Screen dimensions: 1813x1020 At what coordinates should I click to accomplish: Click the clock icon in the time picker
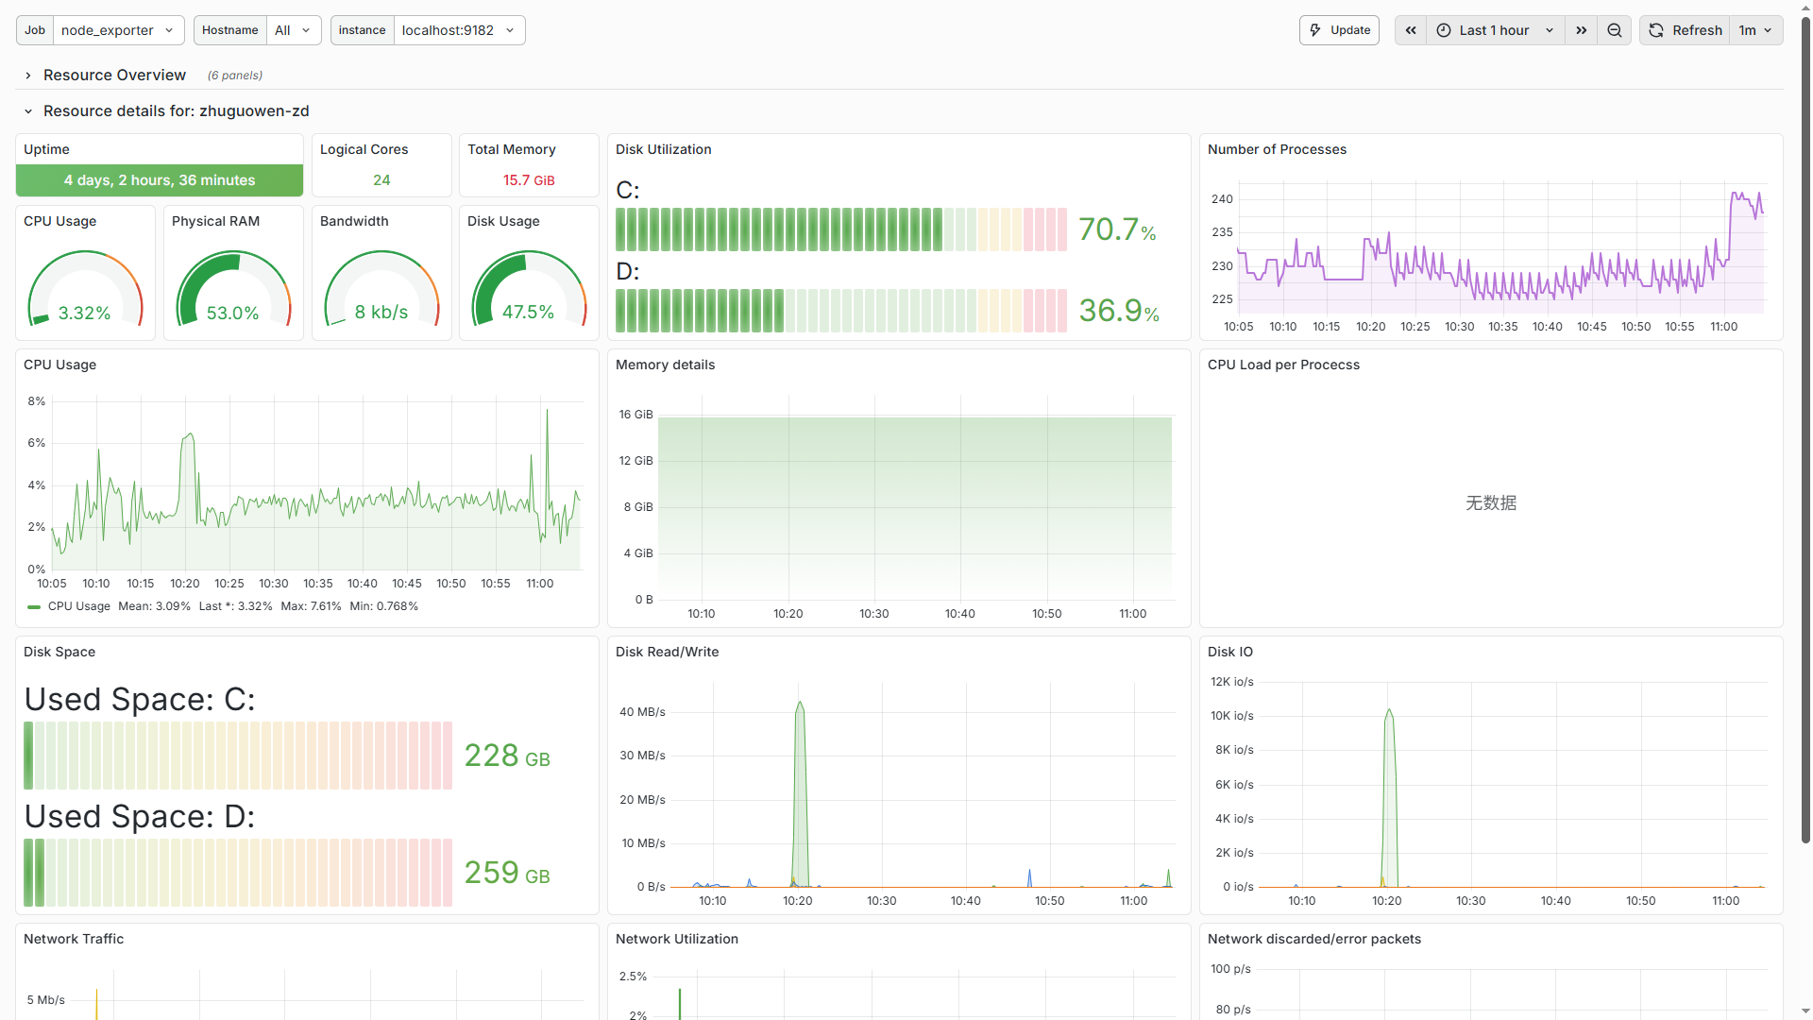coord(1443,29)
